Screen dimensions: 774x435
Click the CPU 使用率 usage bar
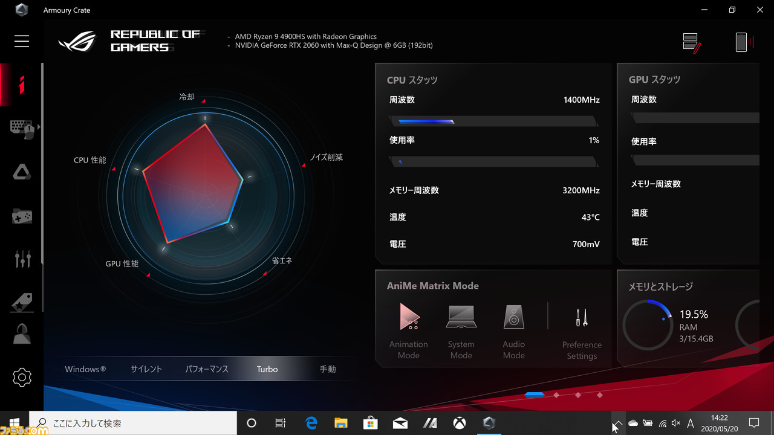pyautogui.click(x=494, y=161)
